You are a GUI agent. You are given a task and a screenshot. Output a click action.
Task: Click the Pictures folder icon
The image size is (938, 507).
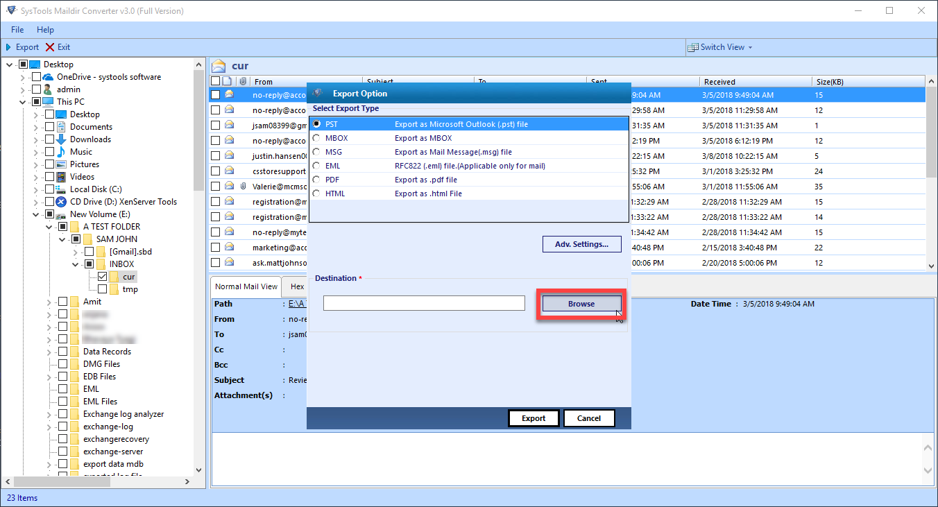click(61, 164)
